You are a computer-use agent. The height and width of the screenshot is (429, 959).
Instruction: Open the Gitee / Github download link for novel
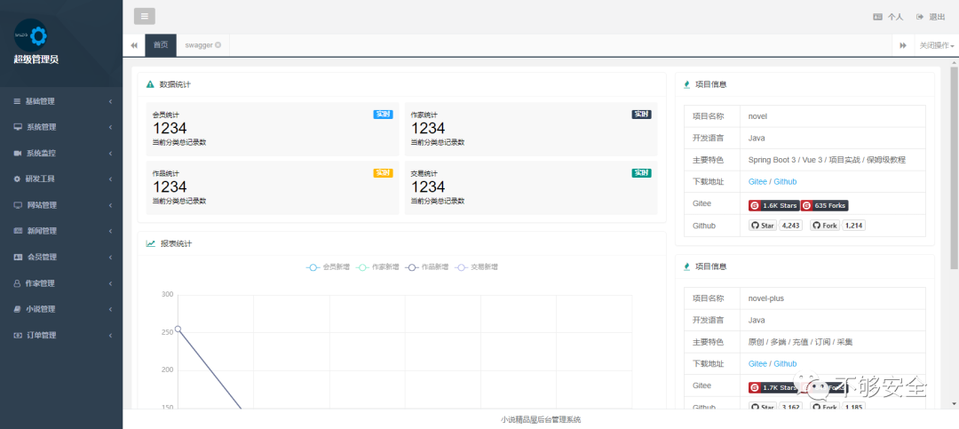(773, 182)
